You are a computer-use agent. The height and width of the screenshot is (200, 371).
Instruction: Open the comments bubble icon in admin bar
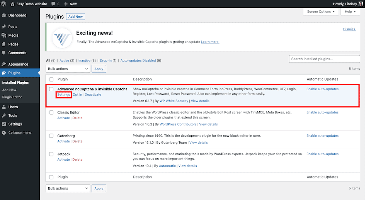pyautogui.click(x=53, y=4)
